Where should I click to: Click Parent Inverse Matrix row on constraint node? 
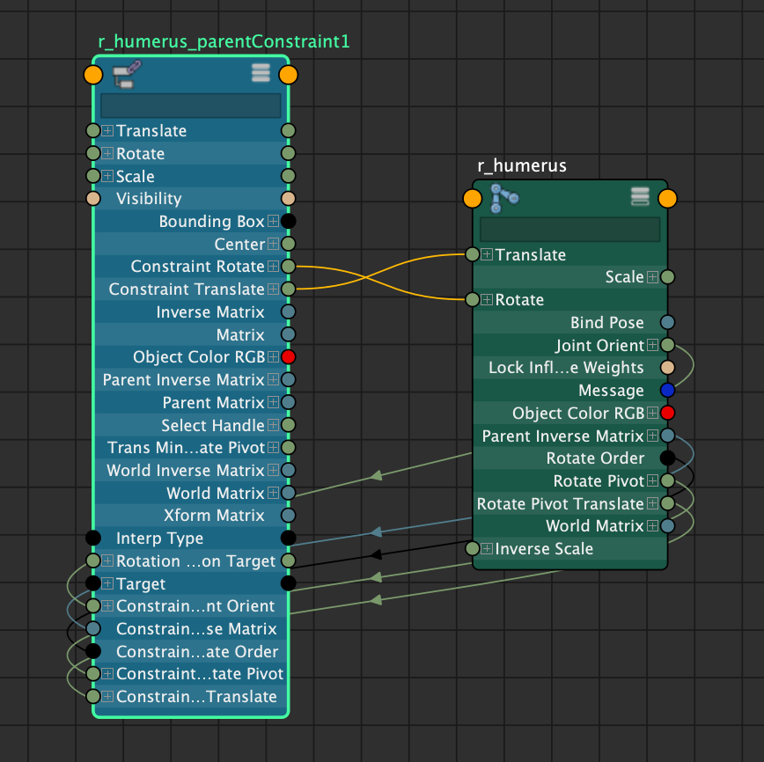click(x=190, y=379)
